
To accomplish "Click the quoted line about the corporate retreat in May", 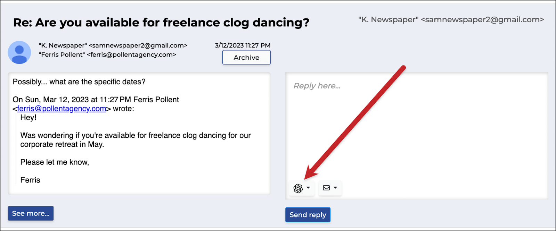I will click(x=136, y=140).
